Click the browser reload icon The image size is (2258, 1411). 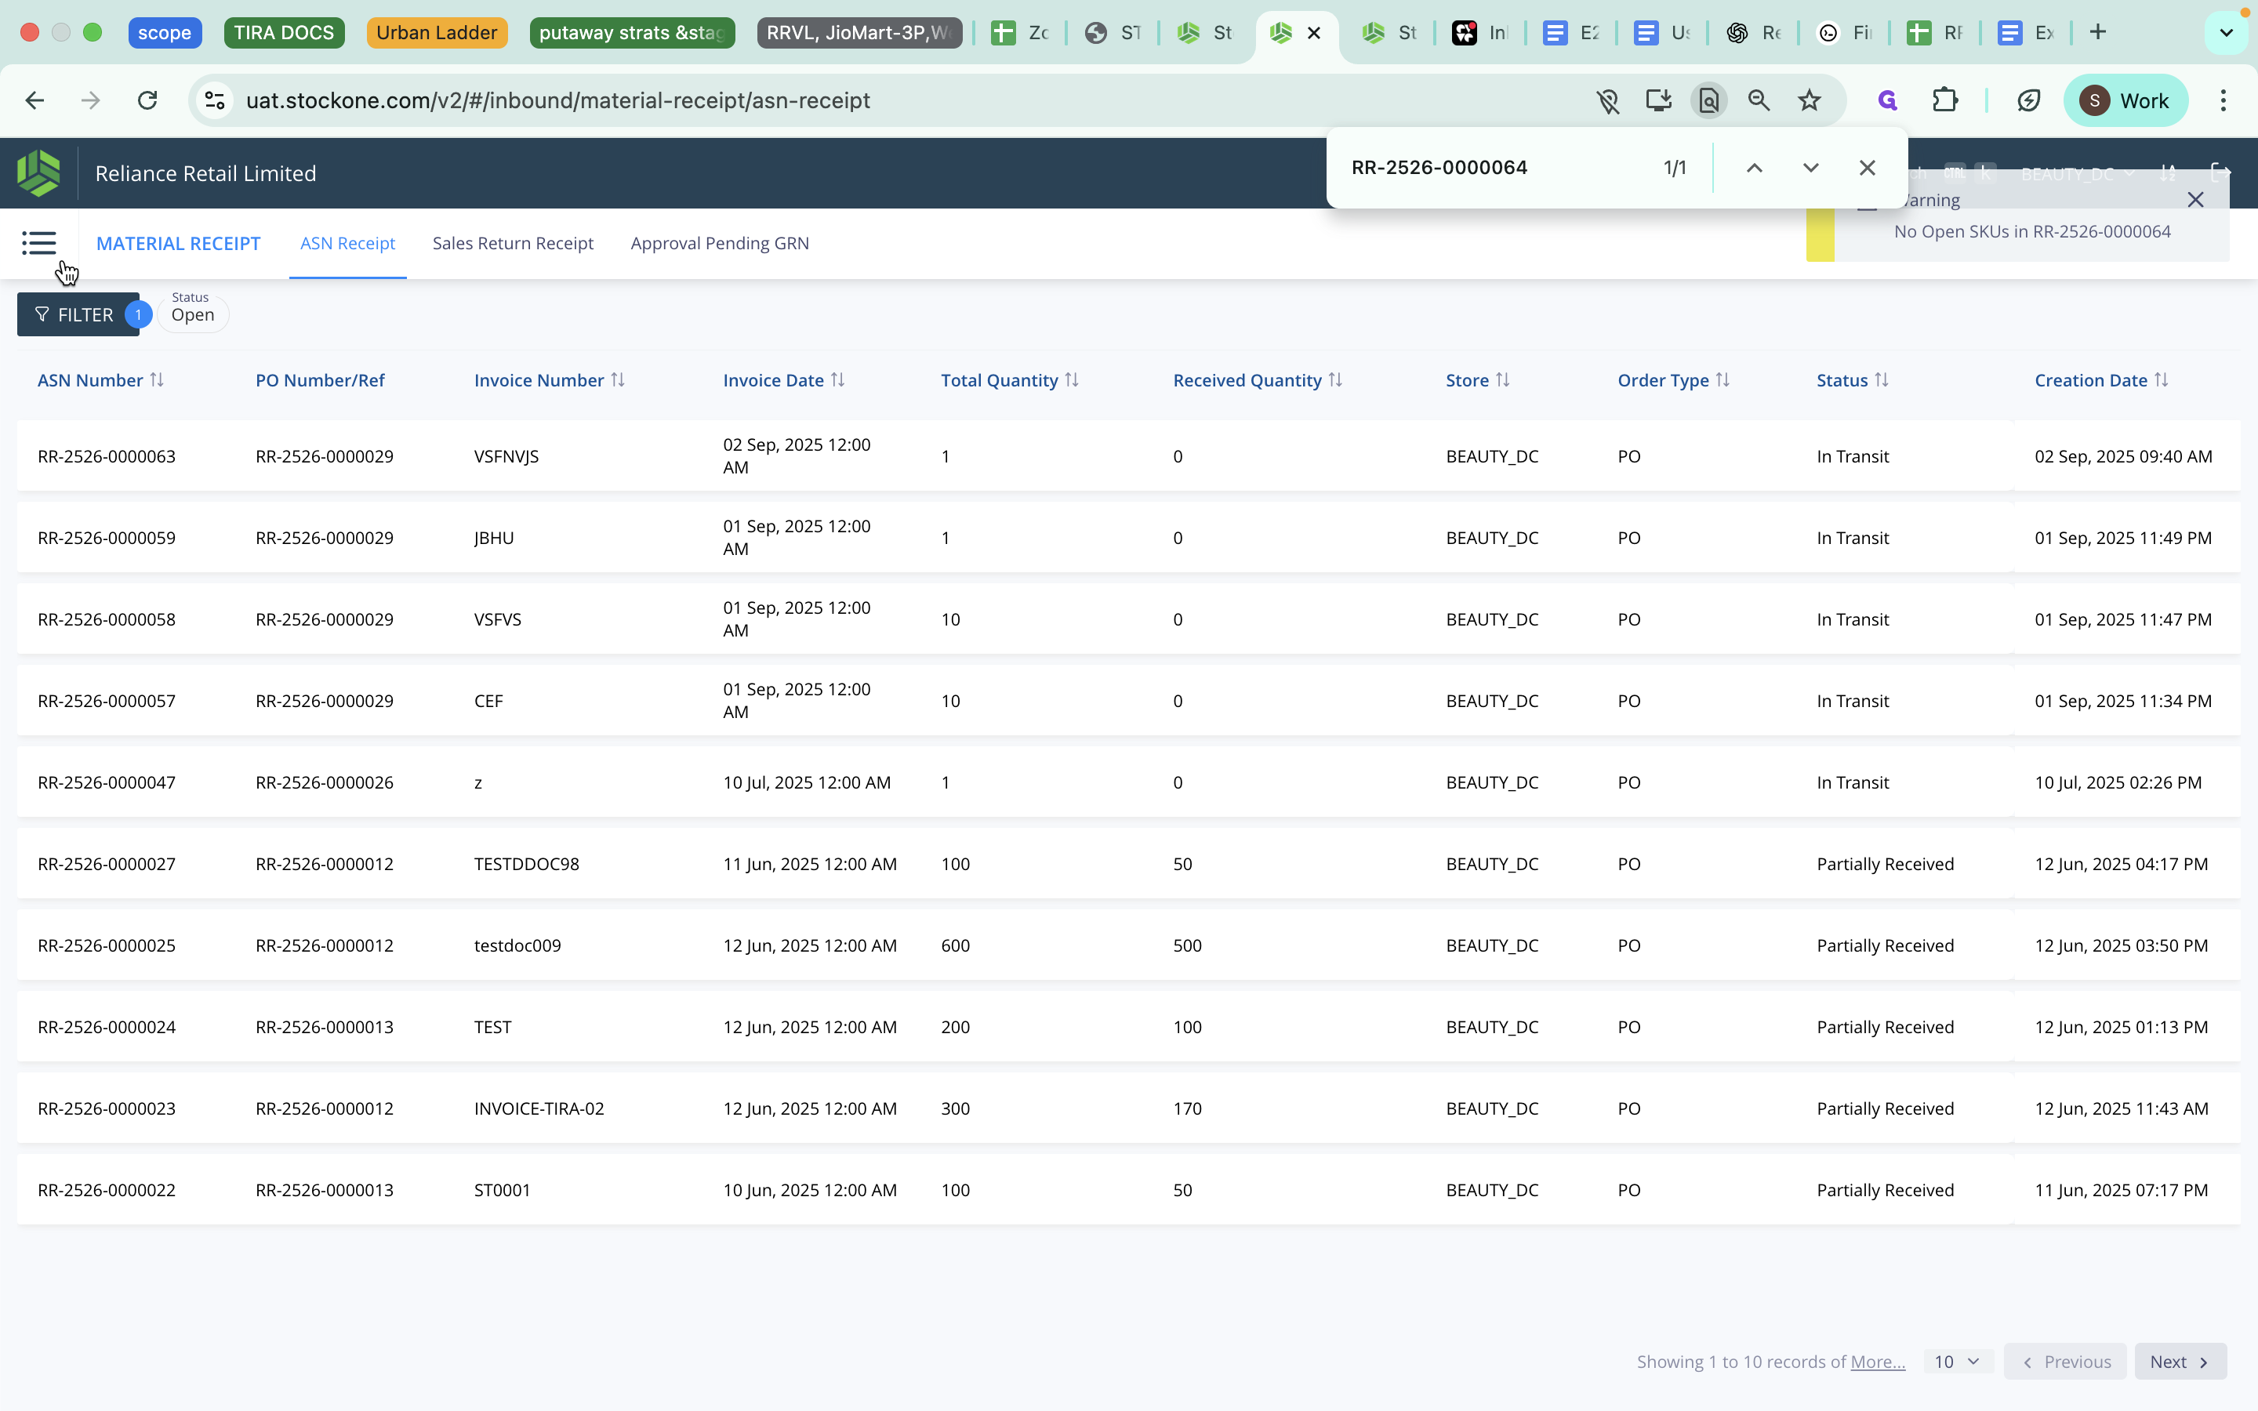(x=147, y=101)
